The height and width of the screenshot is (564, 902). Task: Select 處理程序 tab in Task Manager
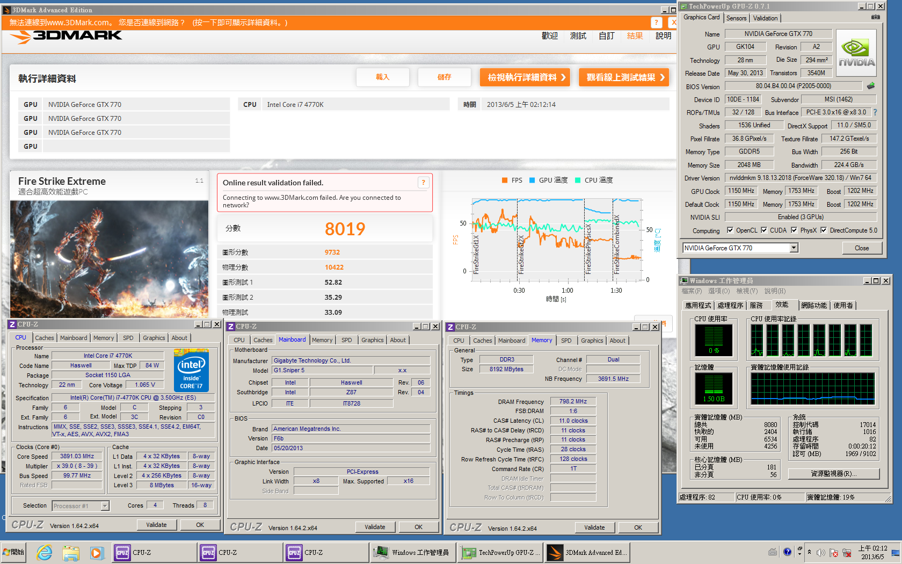coord(730,305)
